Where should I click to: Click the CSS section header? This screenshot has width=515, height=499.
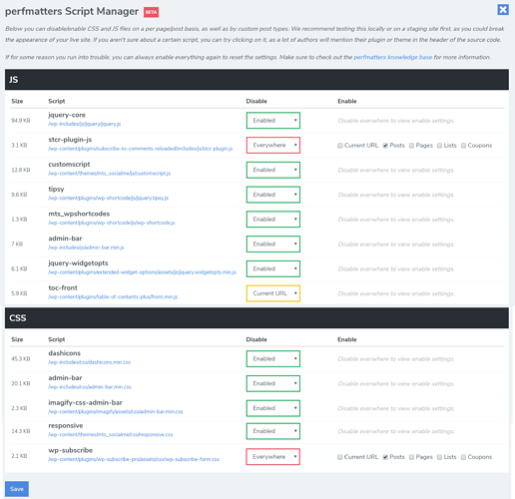pos(257,318)
